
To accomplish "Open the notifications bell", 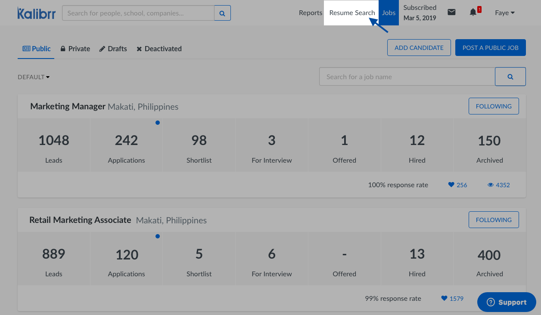I will [x=473, y=12].
